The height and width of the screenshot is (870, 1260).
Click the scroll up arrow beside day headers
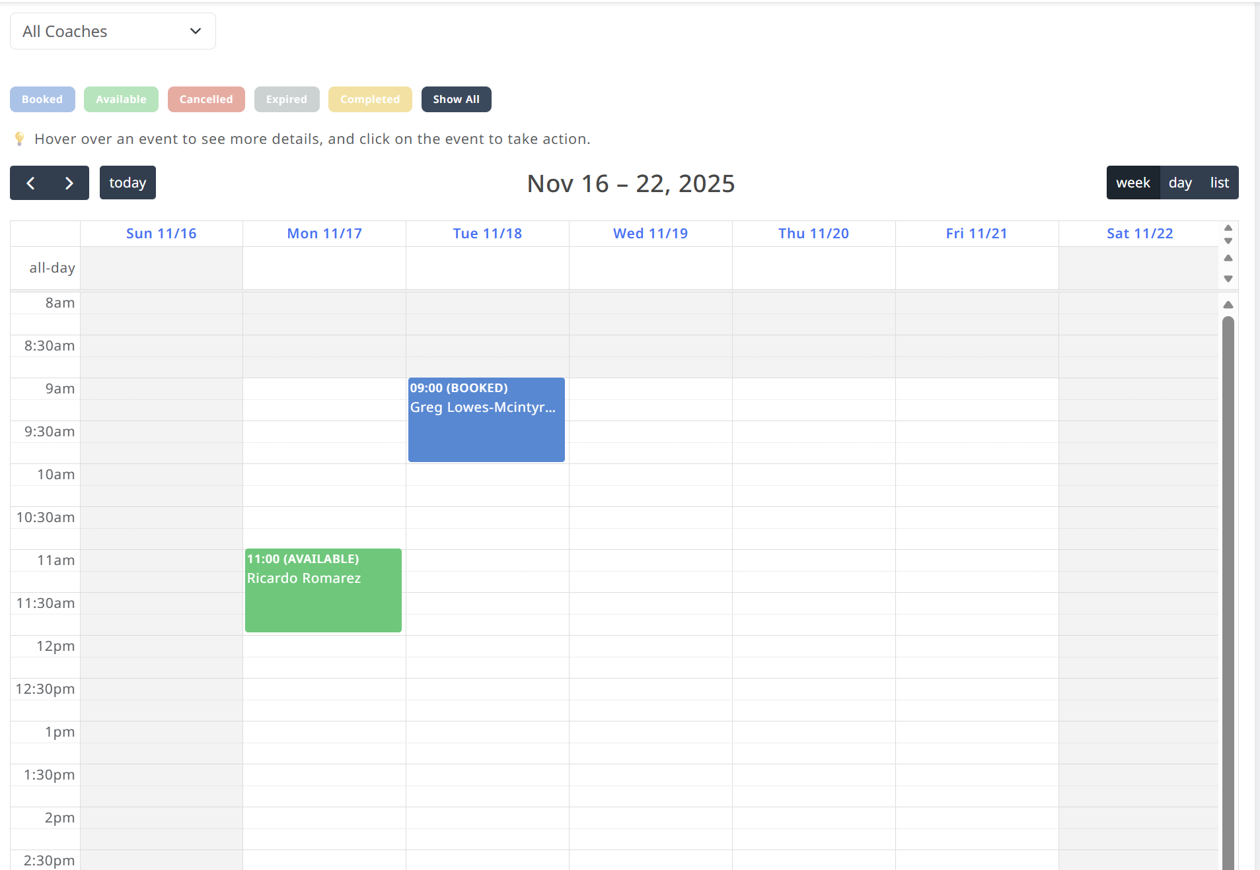tap(1228, 228)
